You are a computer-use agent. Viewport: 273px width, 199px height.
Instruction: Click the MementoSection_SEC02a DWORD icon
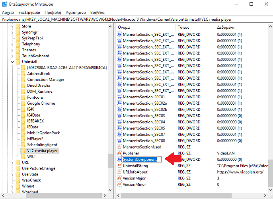click(119, 103)
